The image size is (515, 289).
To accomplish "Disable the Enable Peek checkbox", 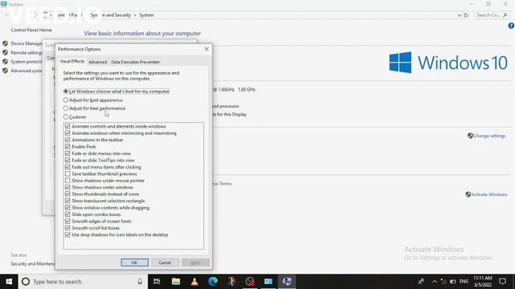I will (68, 146).
